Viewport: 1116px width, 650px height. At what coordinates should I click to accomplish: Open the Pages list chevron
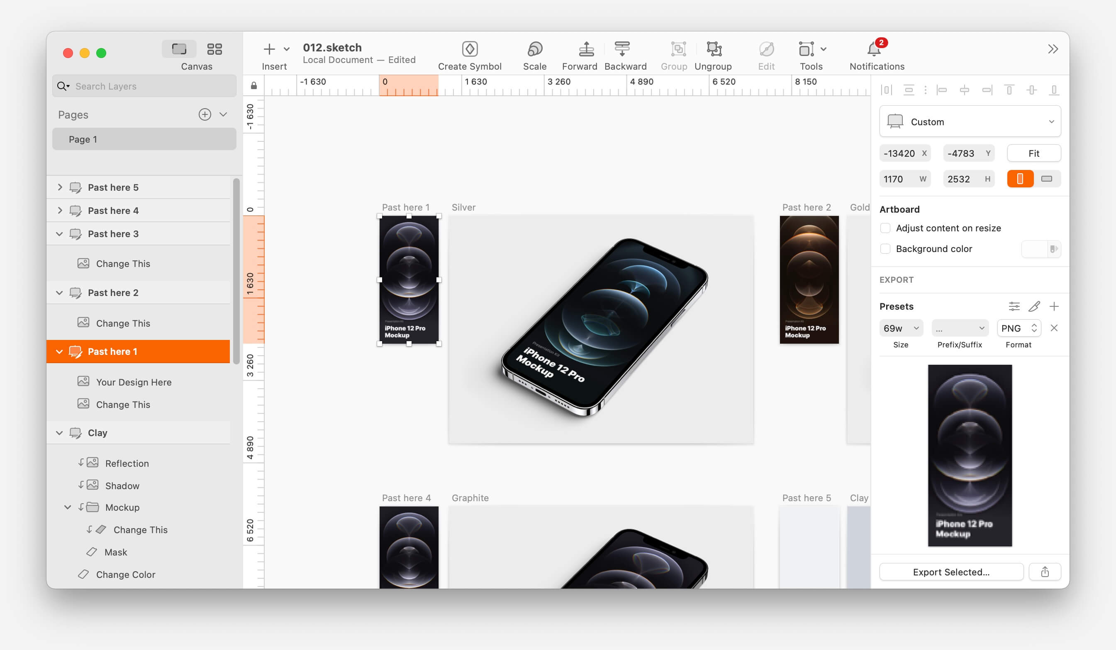[x=223, y=114]
